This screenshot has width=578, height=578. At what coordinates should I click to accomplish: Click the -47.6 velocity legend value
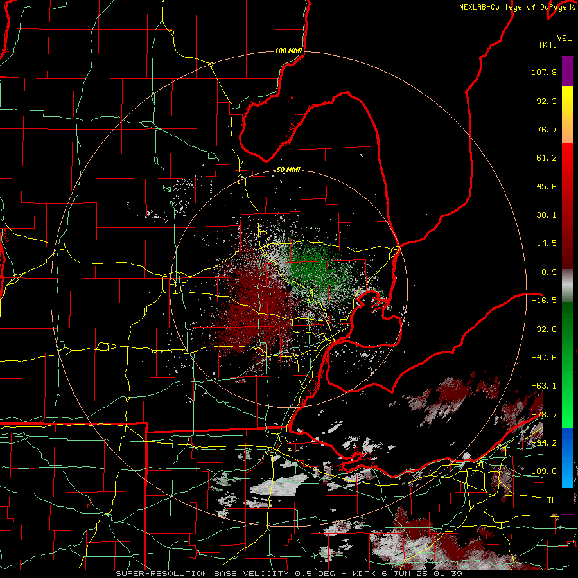pos(544,358)
